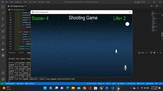This screenshot has width=163, height=91.
Task: Open the Extensions view
Action: [x=3, y=31]
